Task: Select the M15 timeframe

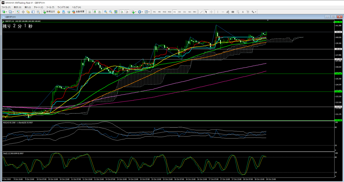Action: (x=164, y=12)
